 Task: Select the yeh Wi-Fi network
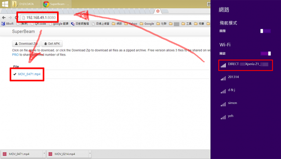(x=245, y=117)
